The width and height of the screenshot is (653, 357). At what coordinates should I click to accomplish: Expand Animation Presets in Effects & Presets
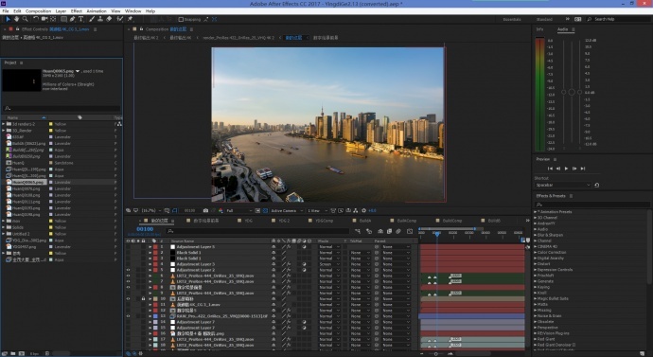pos(536,211)
